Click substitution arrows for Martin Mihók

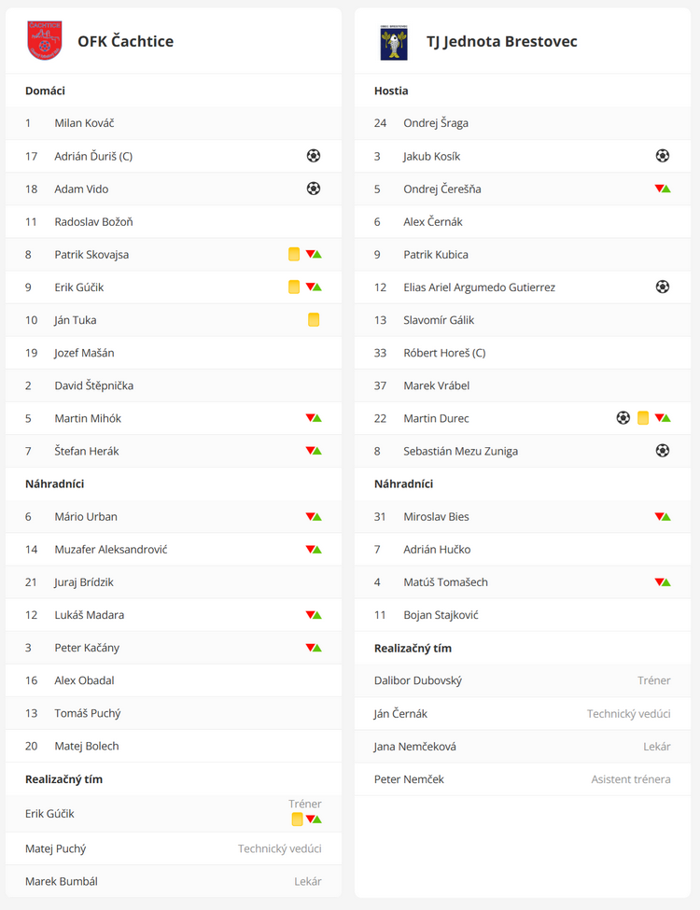click(x=314, y=418)
